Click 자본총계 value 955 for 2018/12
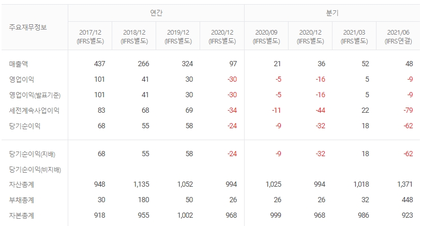Viewport: 422px width, 226px height. (143, 215)
